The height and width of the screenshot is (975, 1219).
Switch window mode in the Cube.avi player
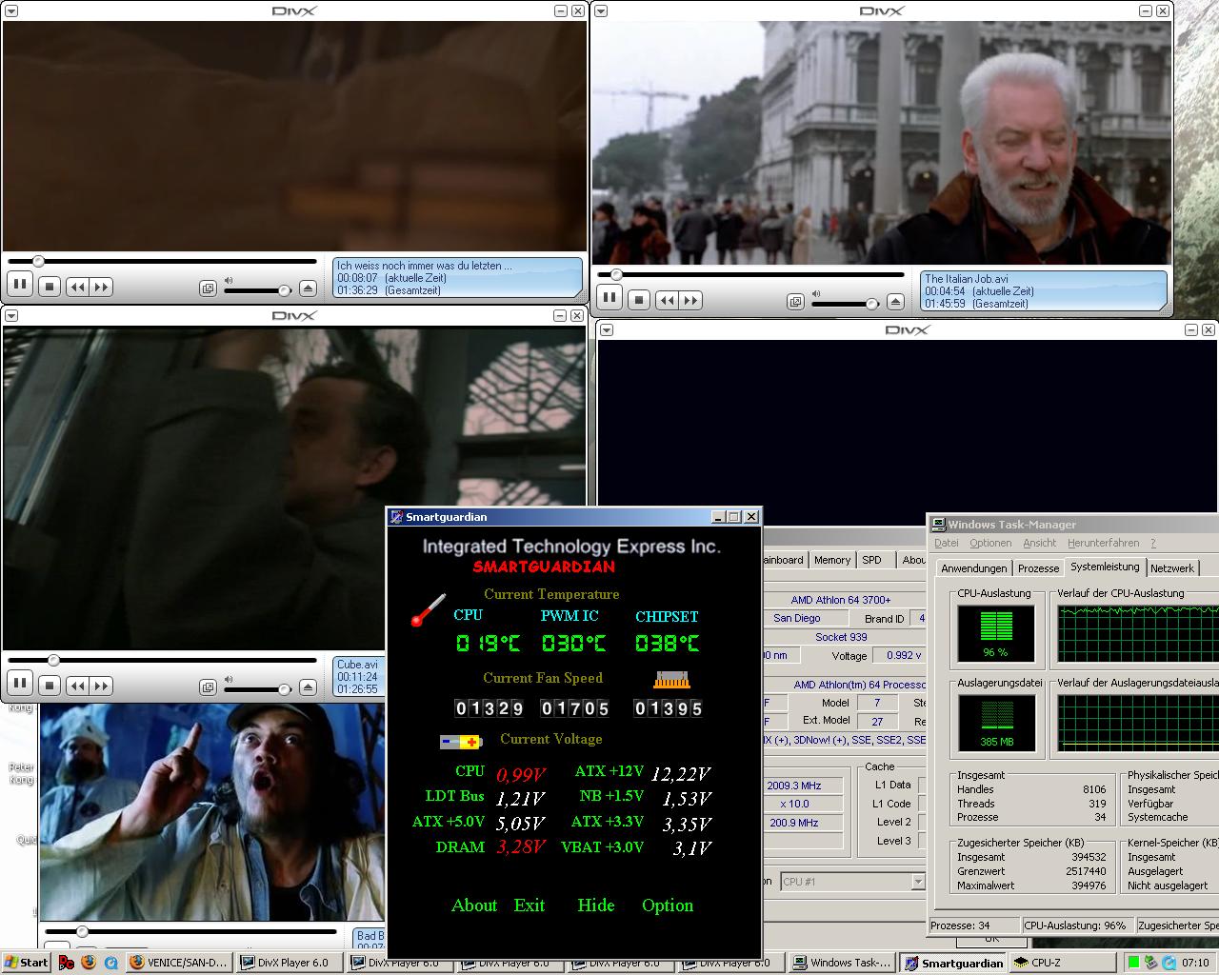point(208,686)
